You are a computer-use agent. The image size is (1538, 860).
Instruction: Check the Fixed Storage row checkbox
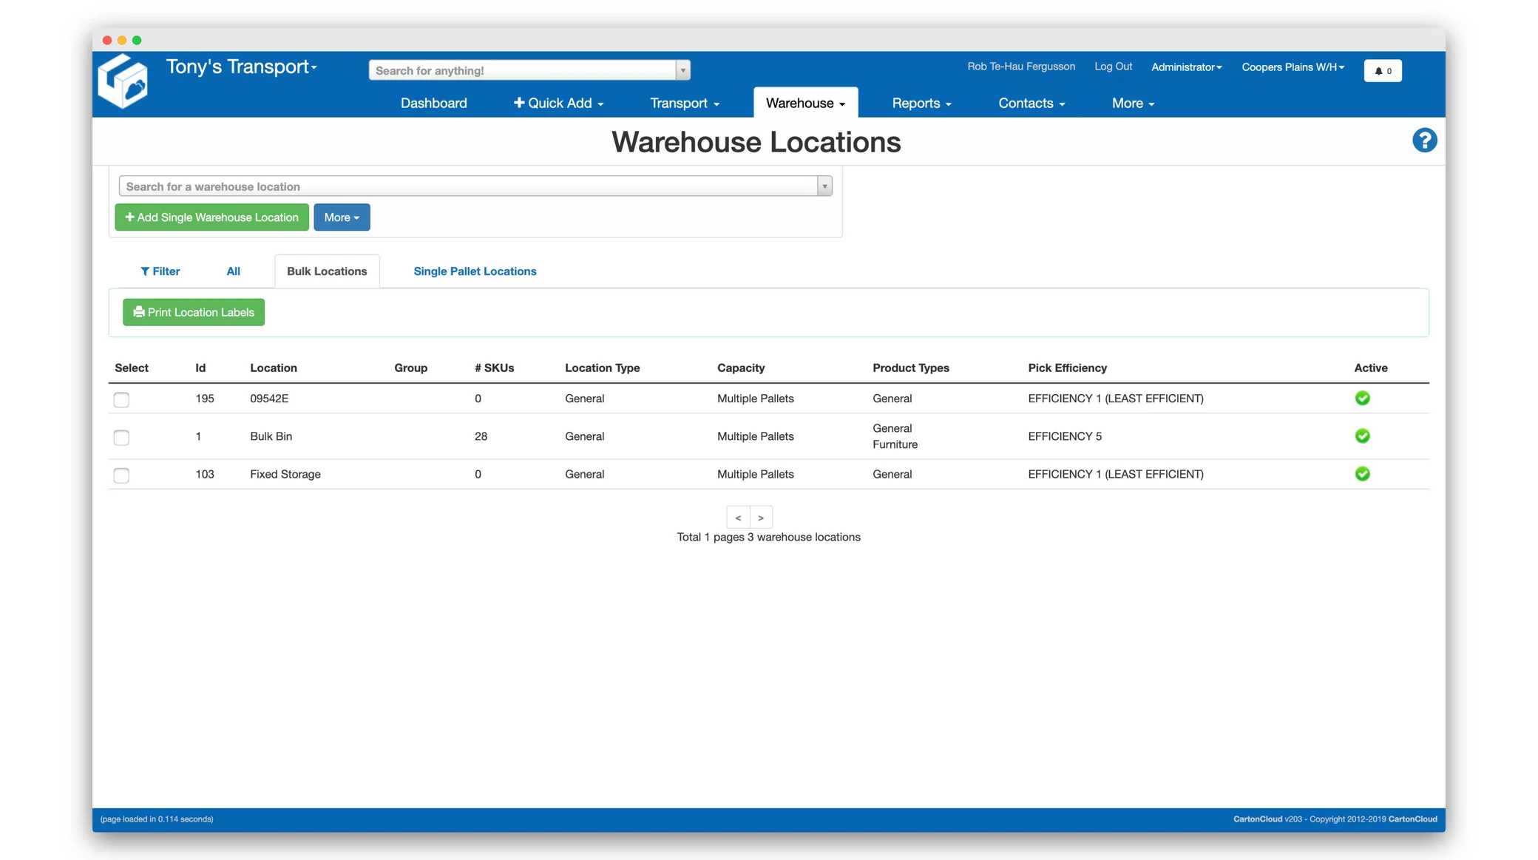coord(121,475)
